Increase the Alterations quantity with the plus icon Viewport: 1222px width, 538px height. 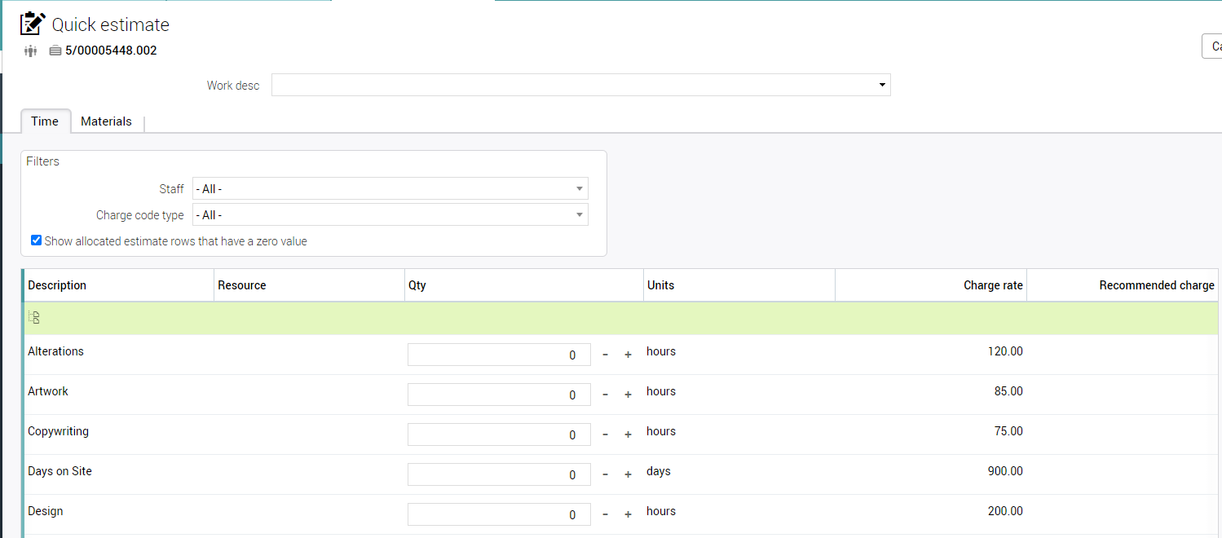pyautogui.click(x=628, y=355)
